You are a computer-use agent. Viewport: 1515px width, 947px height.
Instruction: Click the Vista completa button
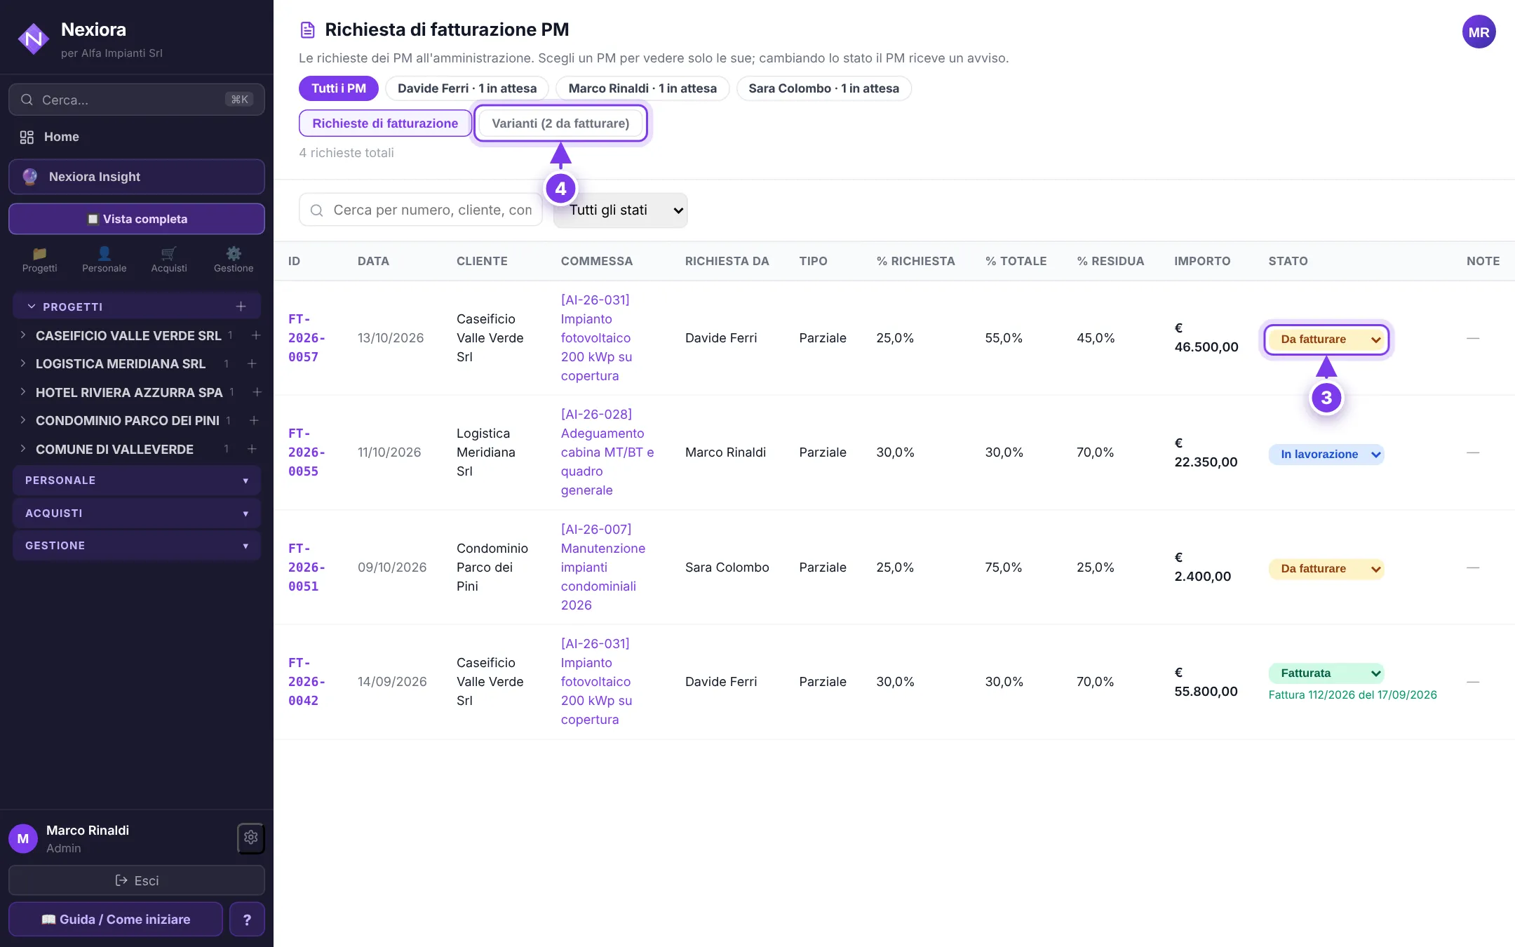137,219
